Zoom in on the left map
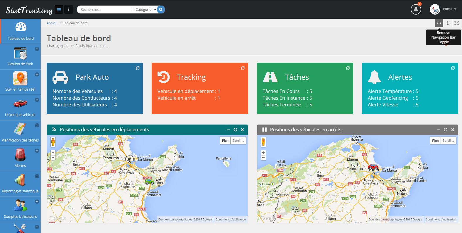462x233 pixels. [53, 153]
